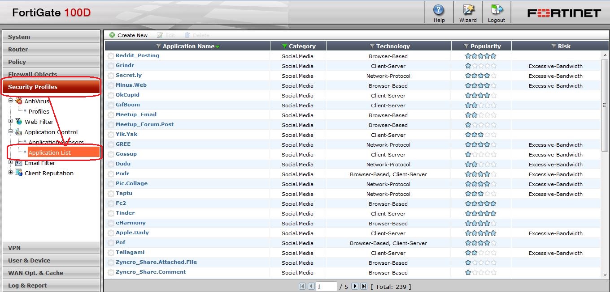Click the gear icon beside Reddit_Posting
Image resolution: width=610 pixels, height=292 pixels.
pos(111,56)
